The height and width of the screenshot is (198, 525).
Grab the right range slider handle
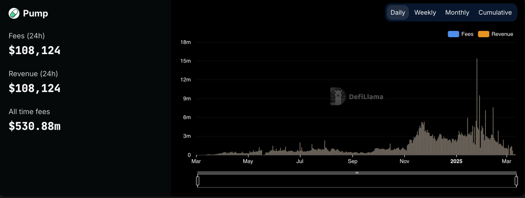click(516, 181)
